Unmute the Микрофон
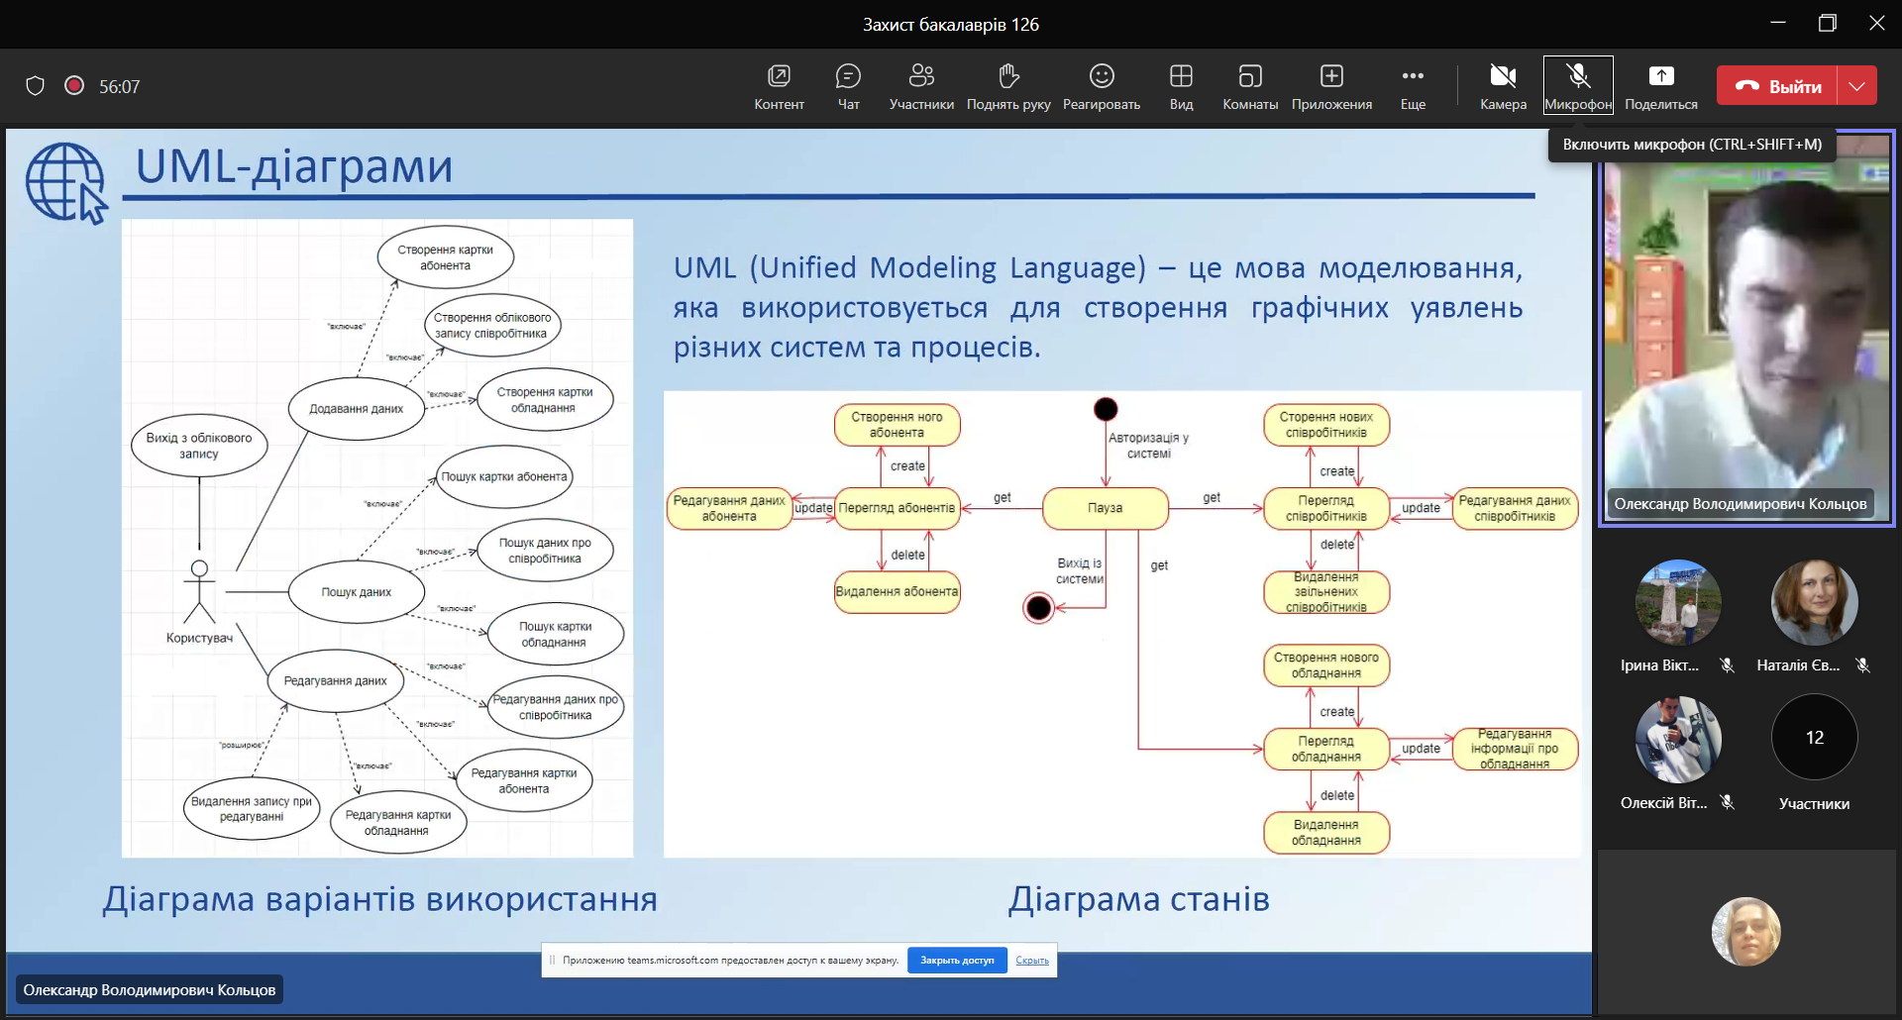 coord(1578,86)
